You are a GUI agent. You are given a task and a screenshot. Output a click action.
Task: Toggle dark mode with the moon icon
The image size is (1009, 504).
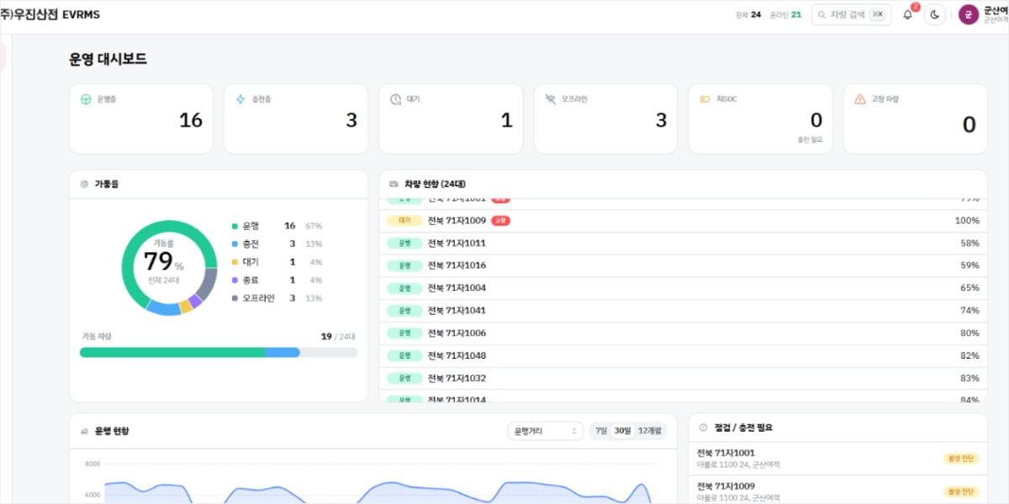(934, 14)
